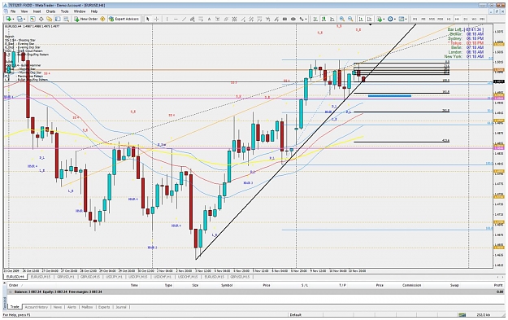Image resolution: width=508 pixels, height=320 pixels.
Task: Select the Crosshair tool
Action: point(156,20)
